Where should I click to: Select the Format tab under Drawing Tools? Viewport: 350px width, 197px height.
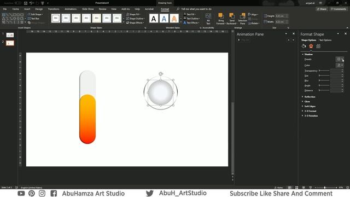pos(165,9)
